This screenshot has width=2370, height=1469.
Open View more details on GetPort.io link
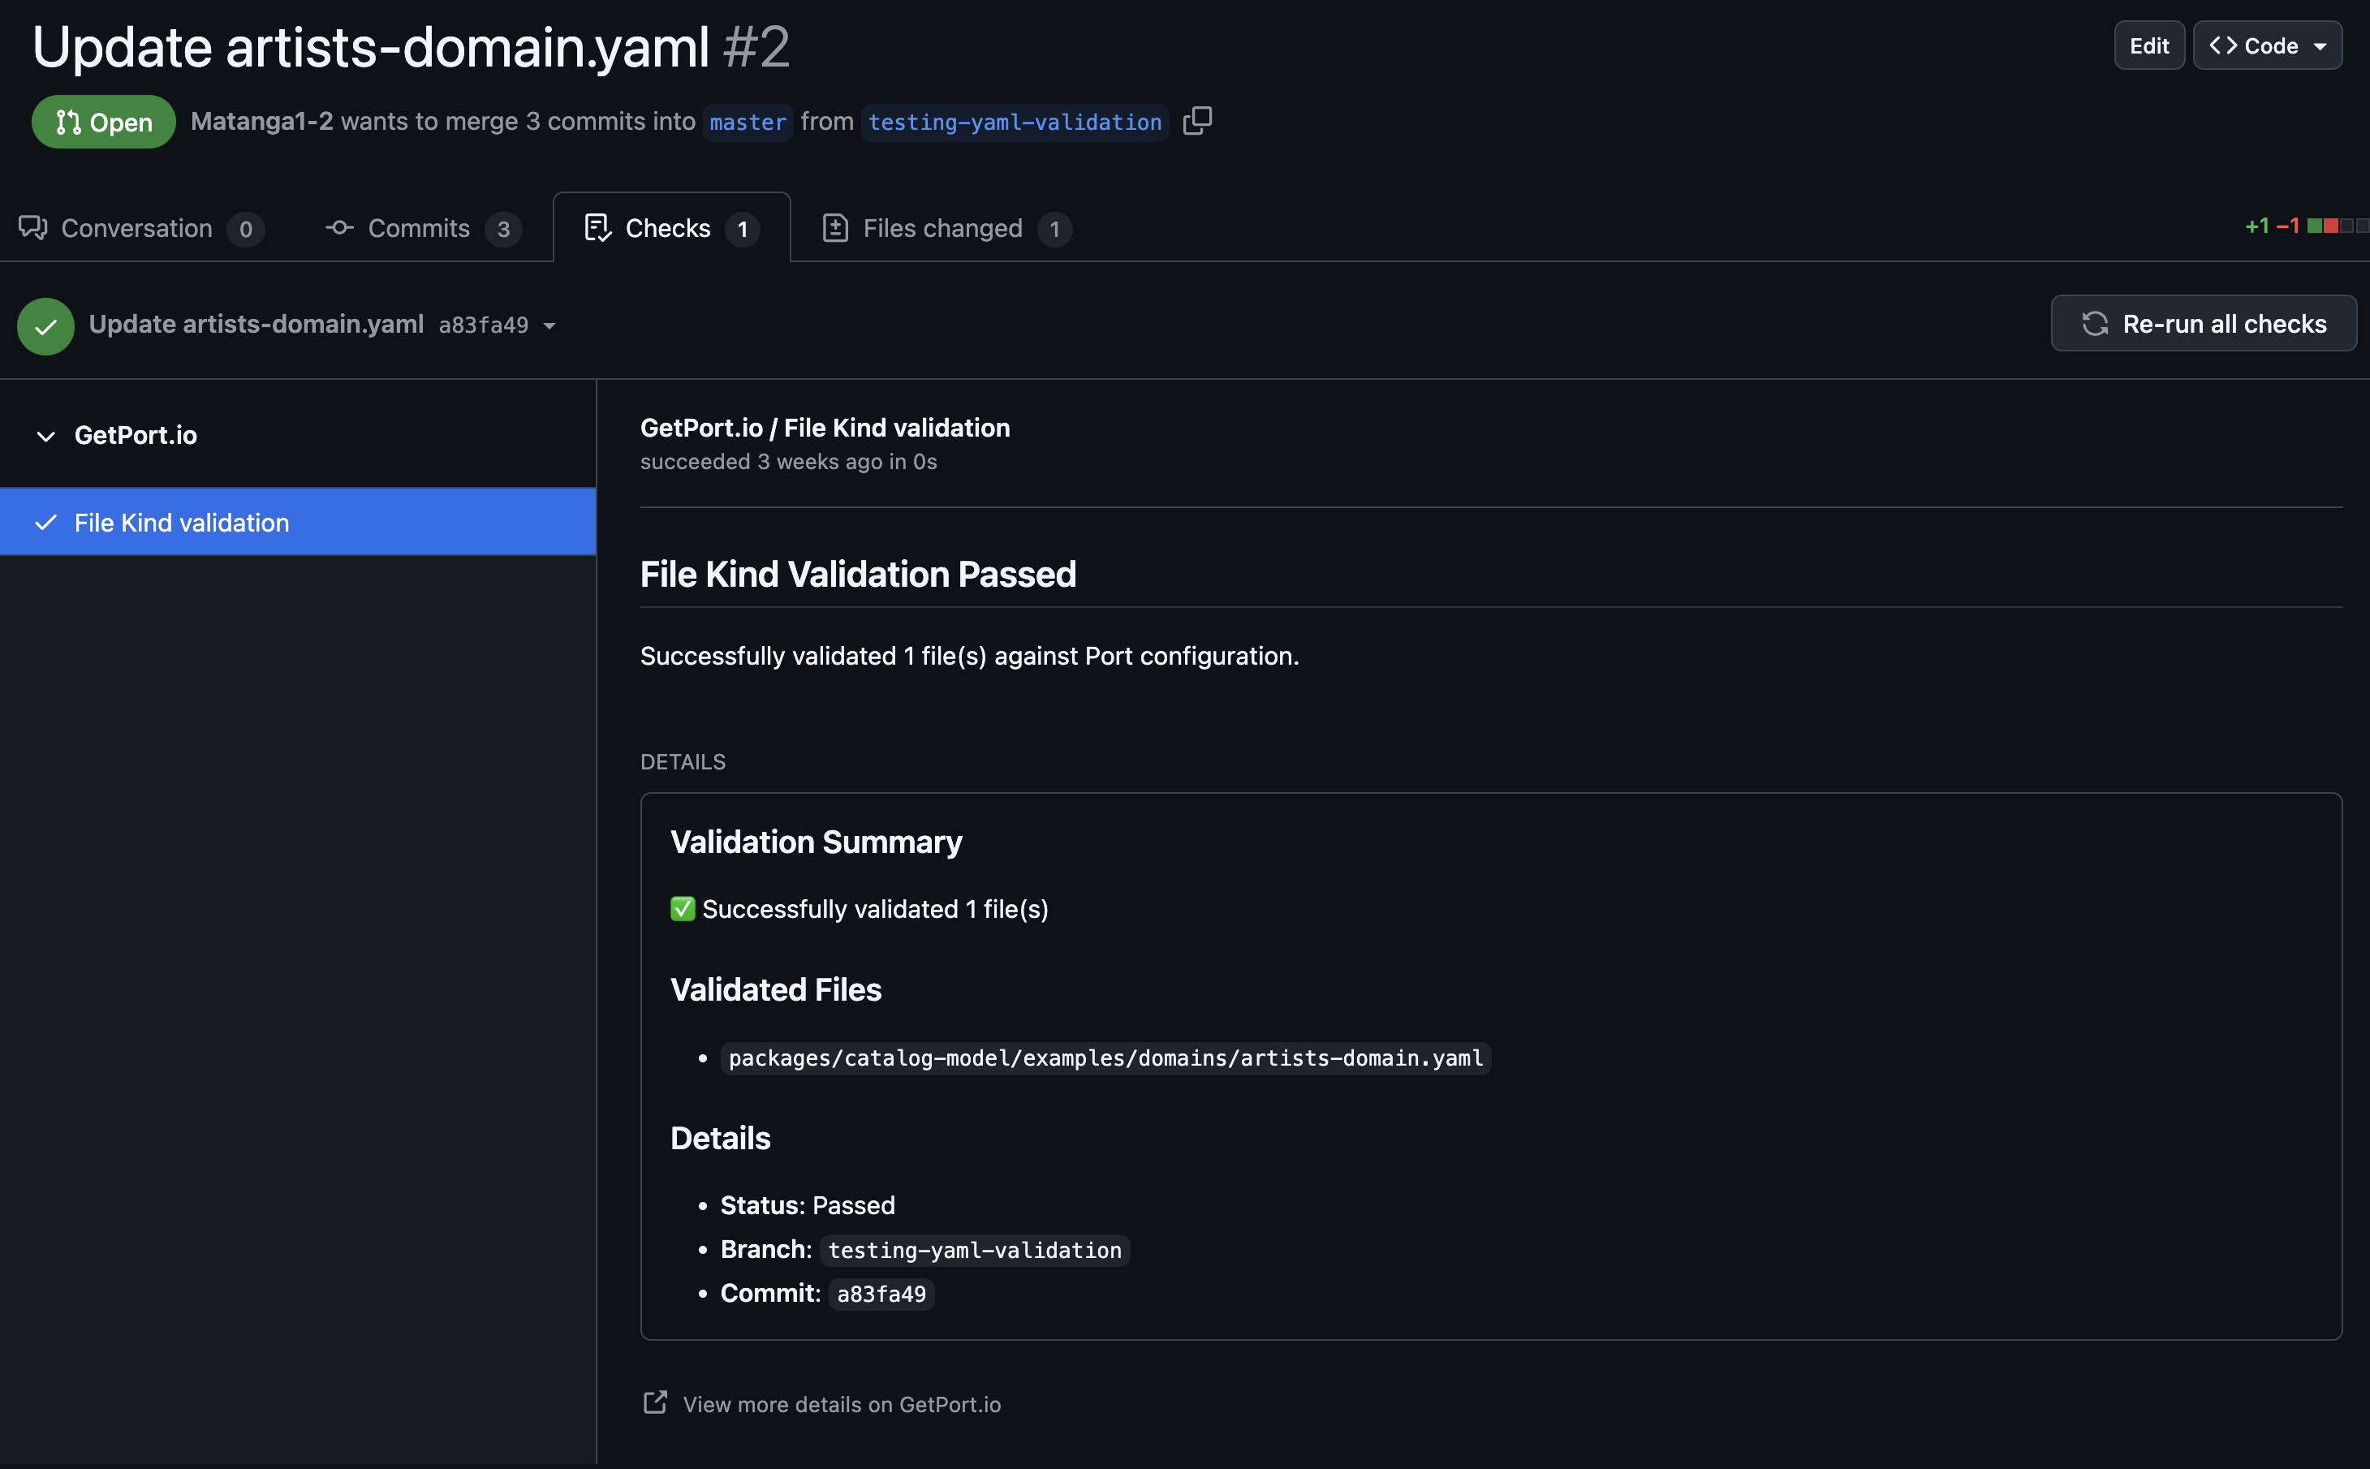click(841, 1404)
